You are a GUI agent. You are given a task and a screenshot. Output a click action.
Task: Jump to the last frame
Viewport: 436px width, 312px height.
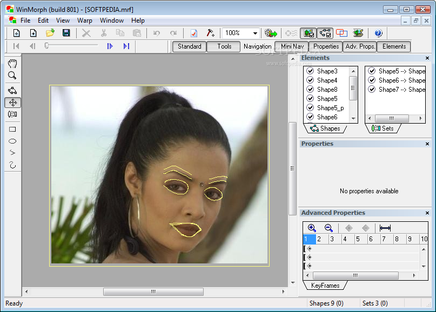pyautogui.click(x=126, y=46)
